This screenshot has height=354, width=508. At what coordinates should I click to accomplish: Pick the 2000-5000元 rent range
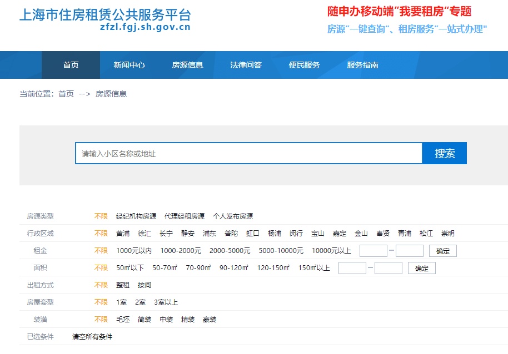[x=230, y=251]
